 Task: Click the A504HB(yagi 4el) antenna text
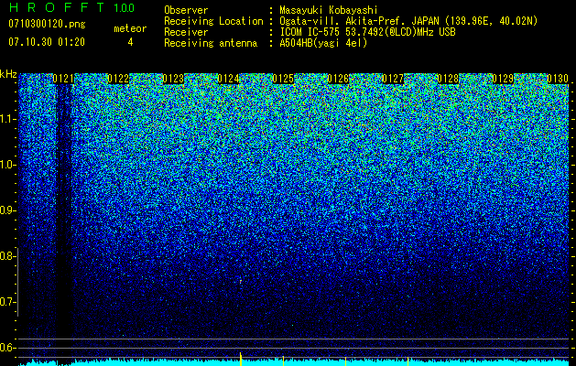323,43
